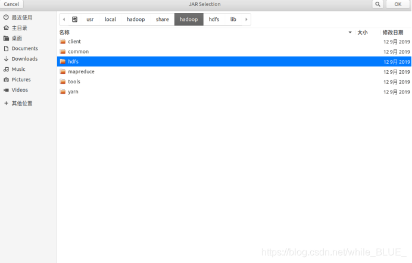The image size is (412, 263).
Task: Select the mapreduce folder name
Action: tap(81, 71)
